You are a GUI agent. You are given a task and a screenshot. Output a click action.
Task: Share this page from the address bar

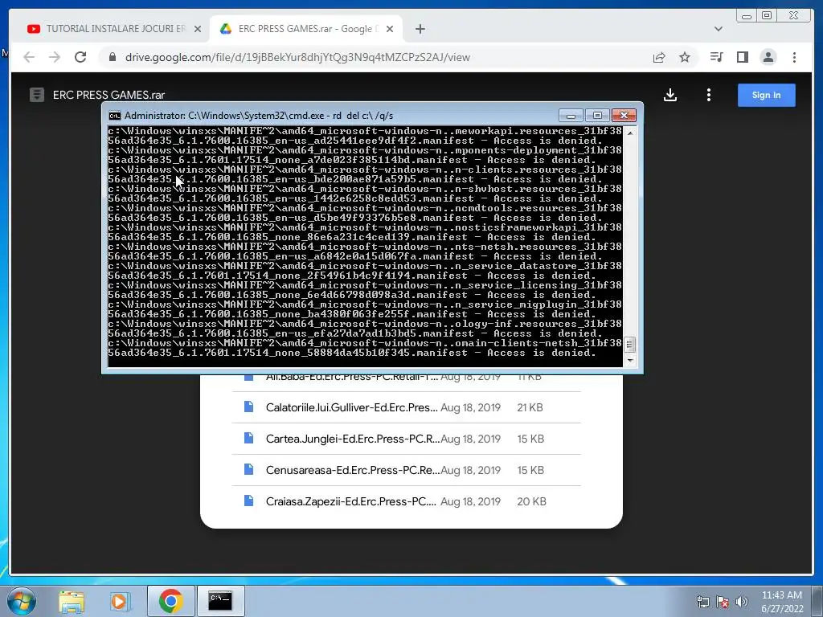[659, 57]
